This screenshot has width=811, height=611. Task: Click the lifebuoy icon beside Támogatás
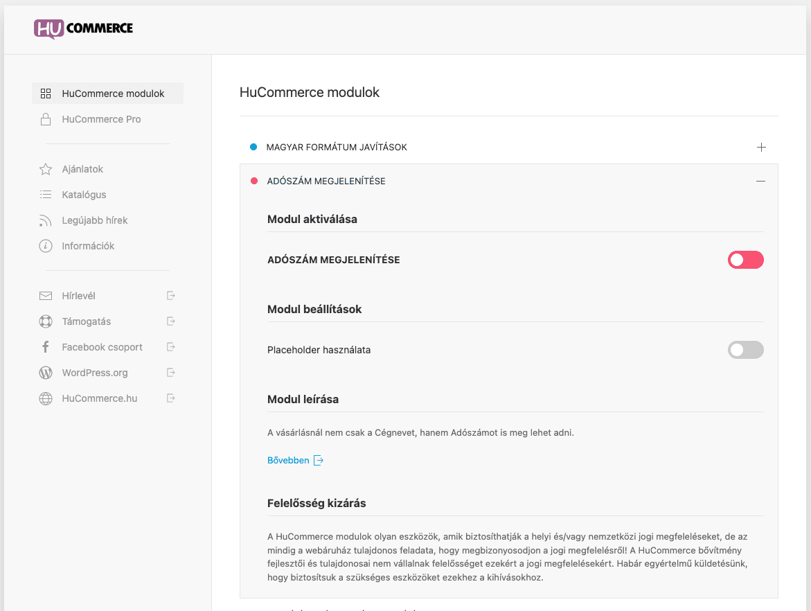pyautogui.click(x=46, y=321)
